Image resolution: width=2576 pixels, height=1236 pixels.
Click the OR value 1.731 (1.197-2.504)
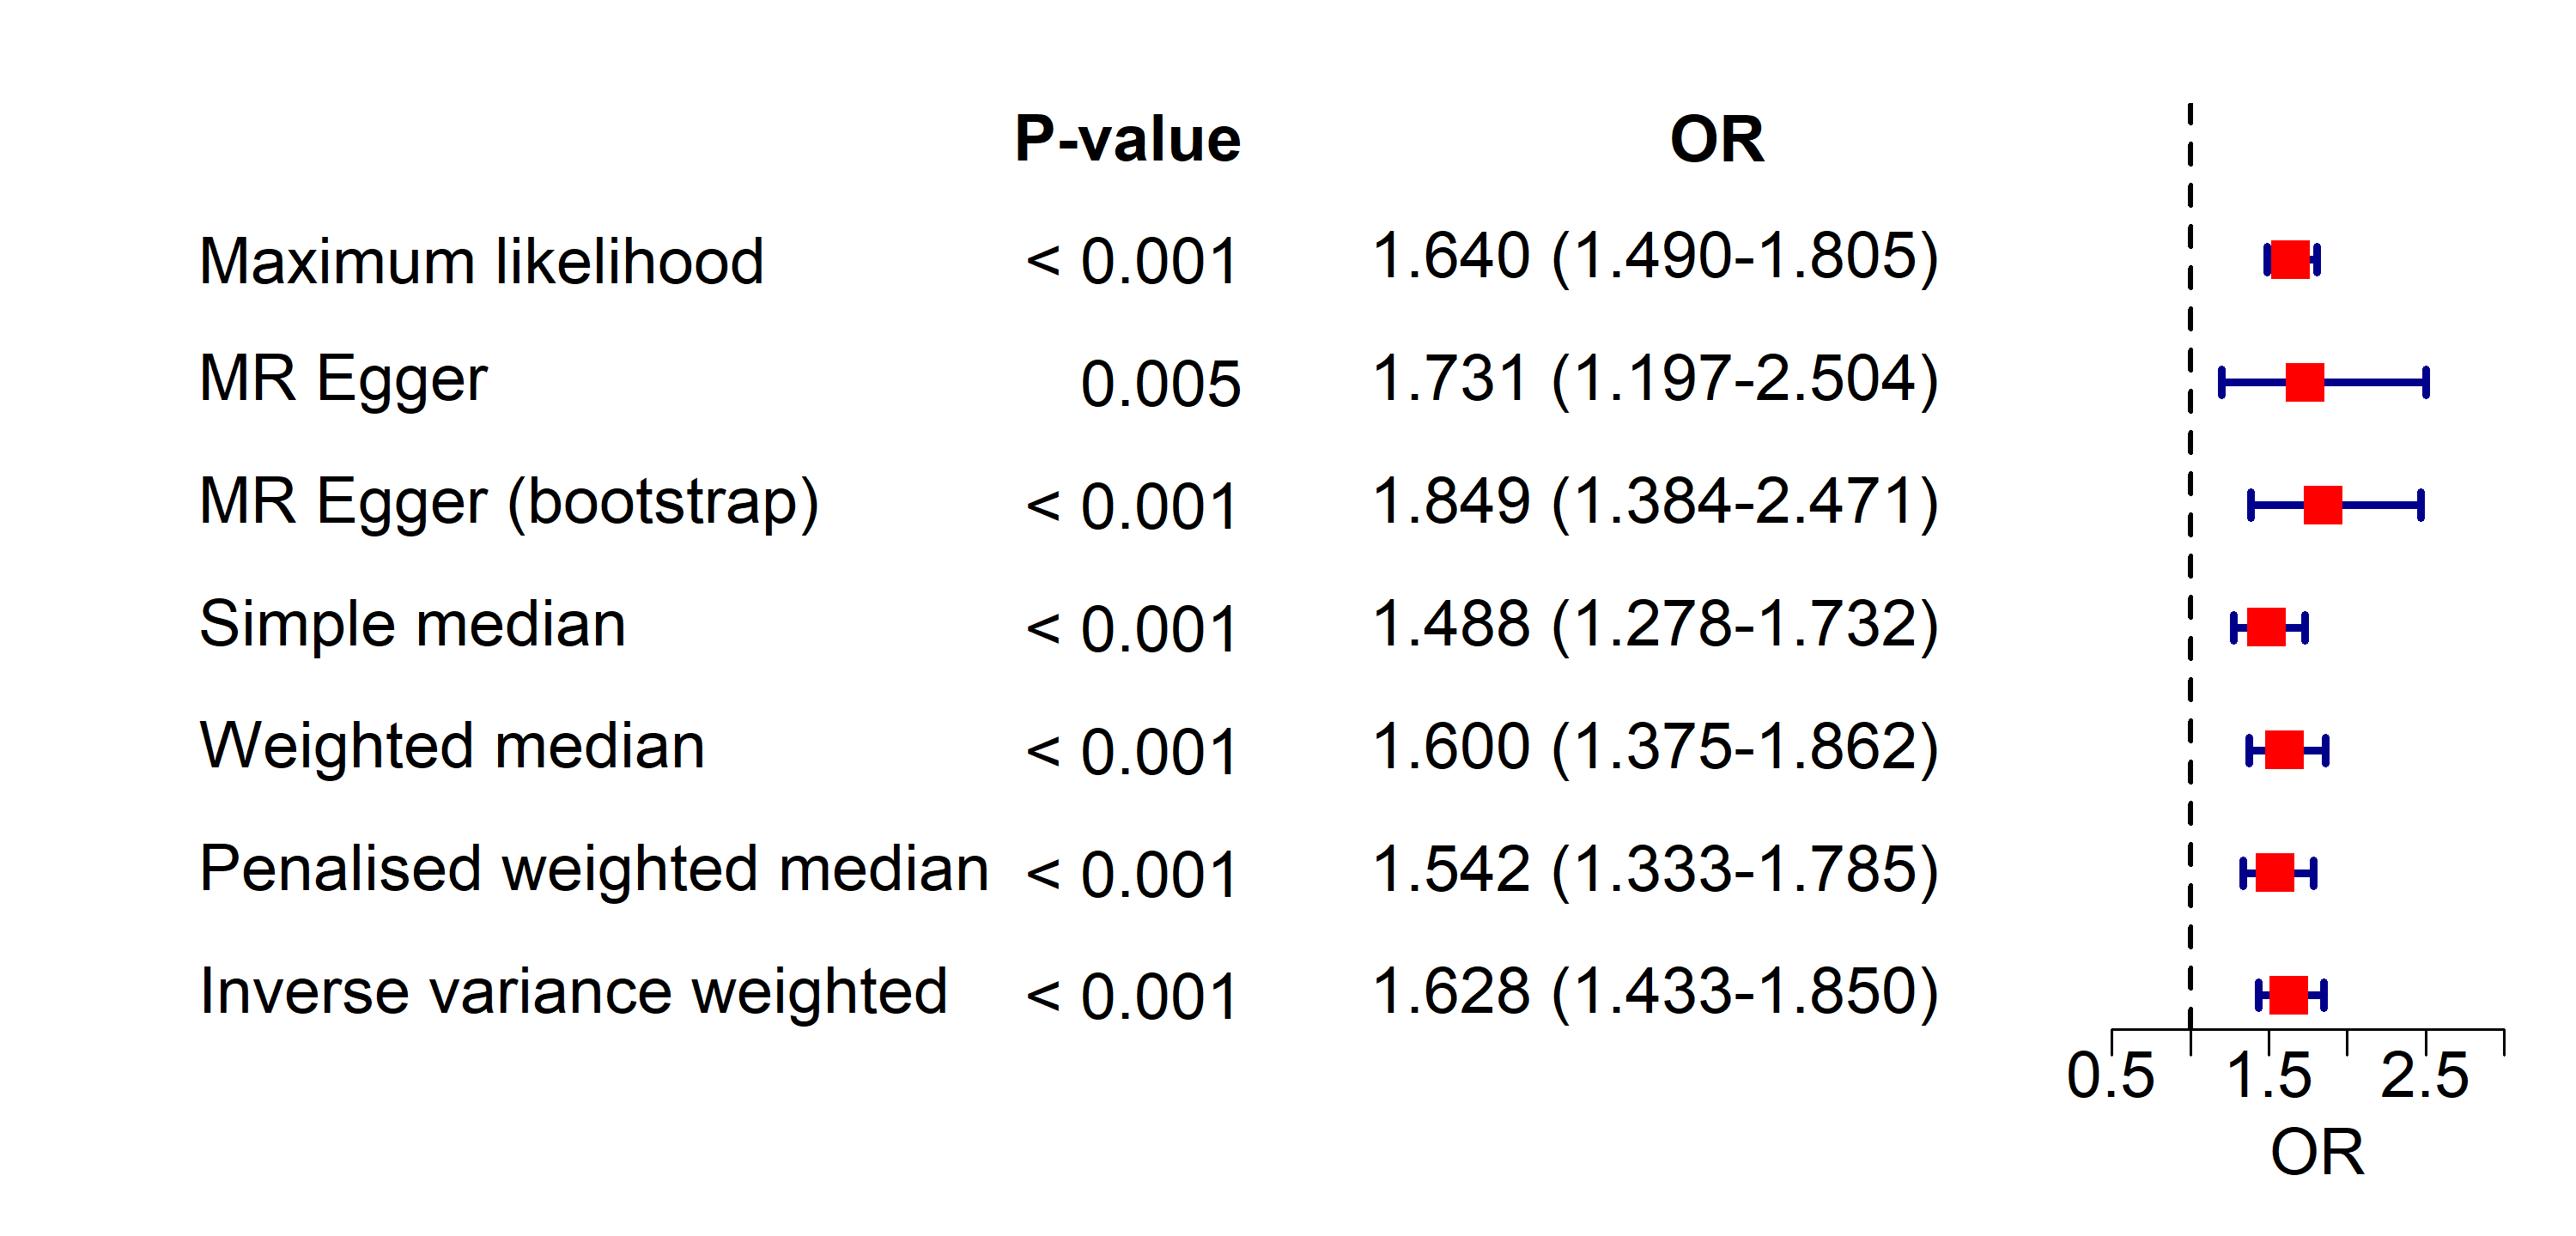[1655, 379]
